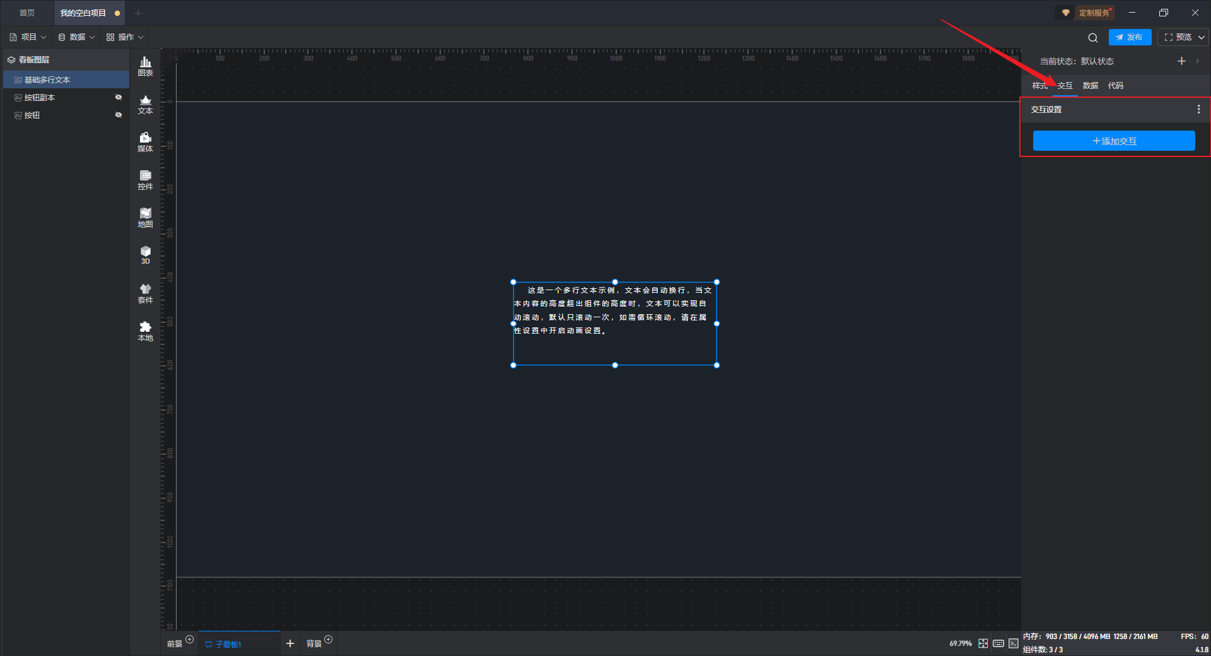
Task: Click the keyboard shortcuts icon
Action: tap(998, 643)
